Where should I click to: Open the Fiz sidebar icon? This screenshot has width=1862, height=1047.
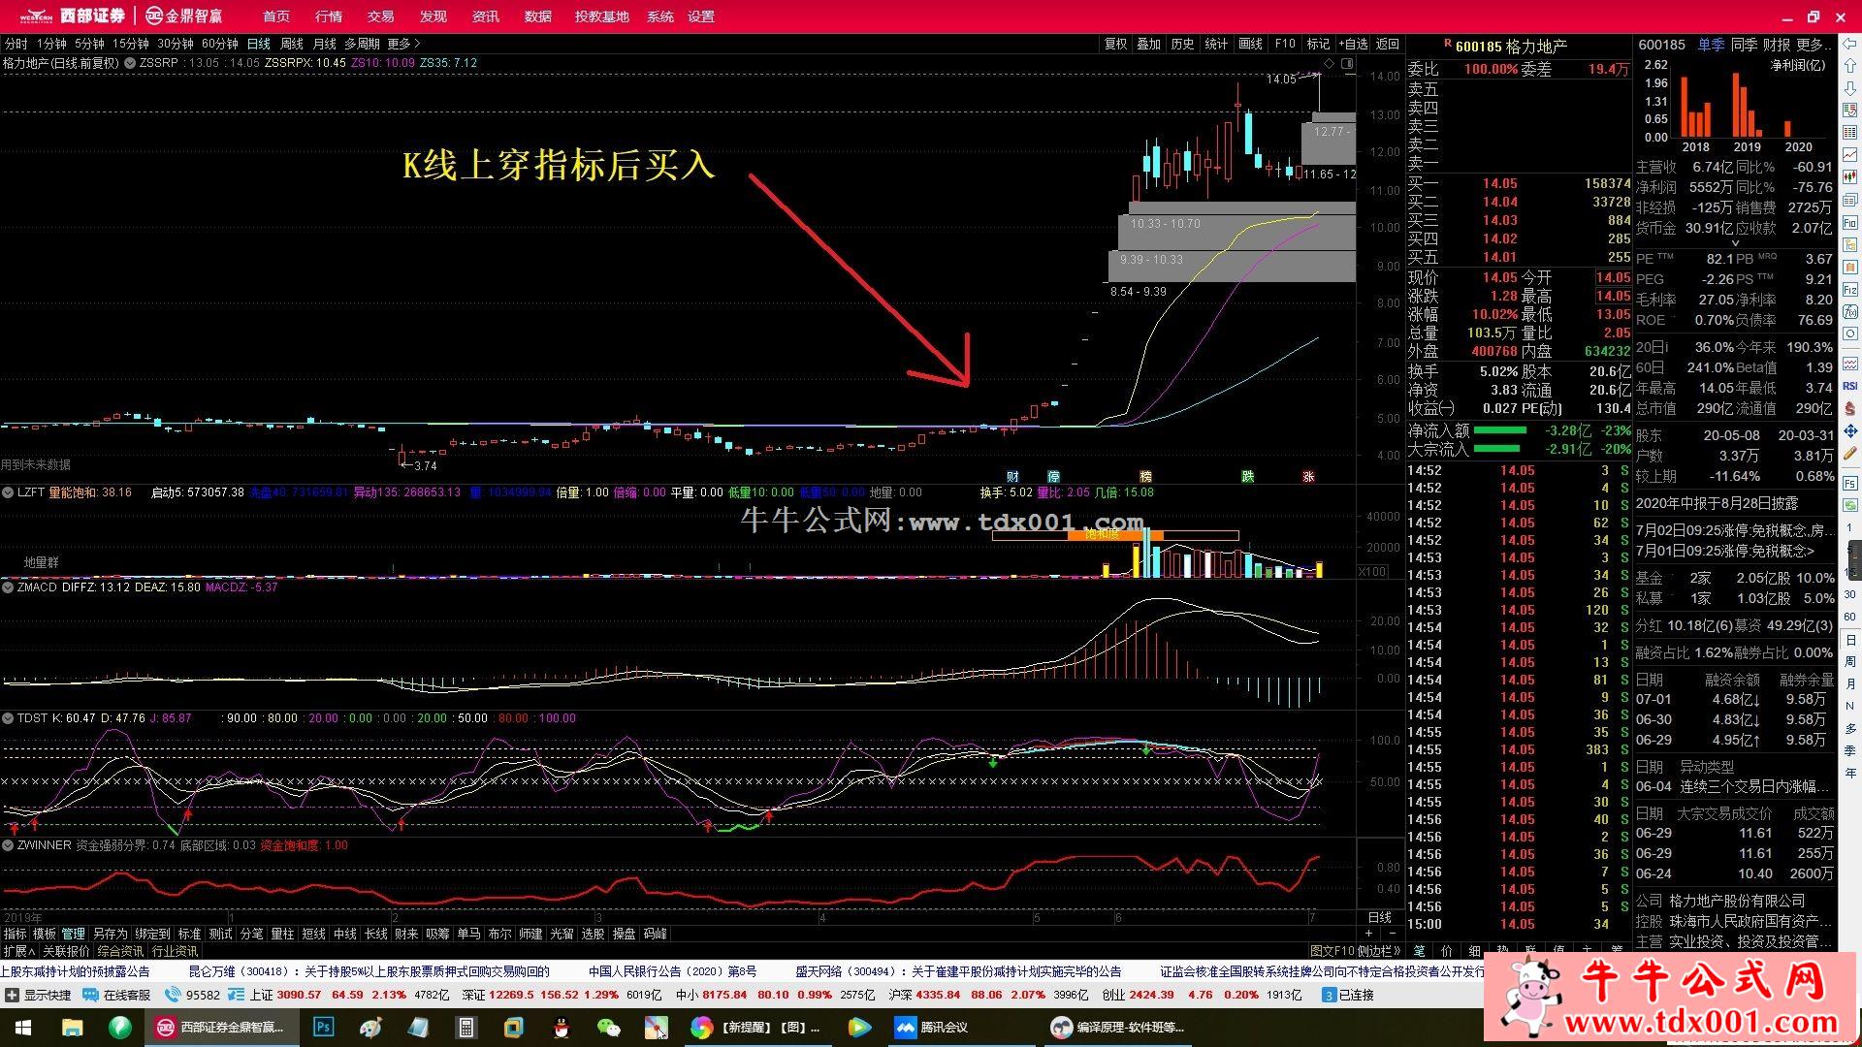tap(1850, 289)
